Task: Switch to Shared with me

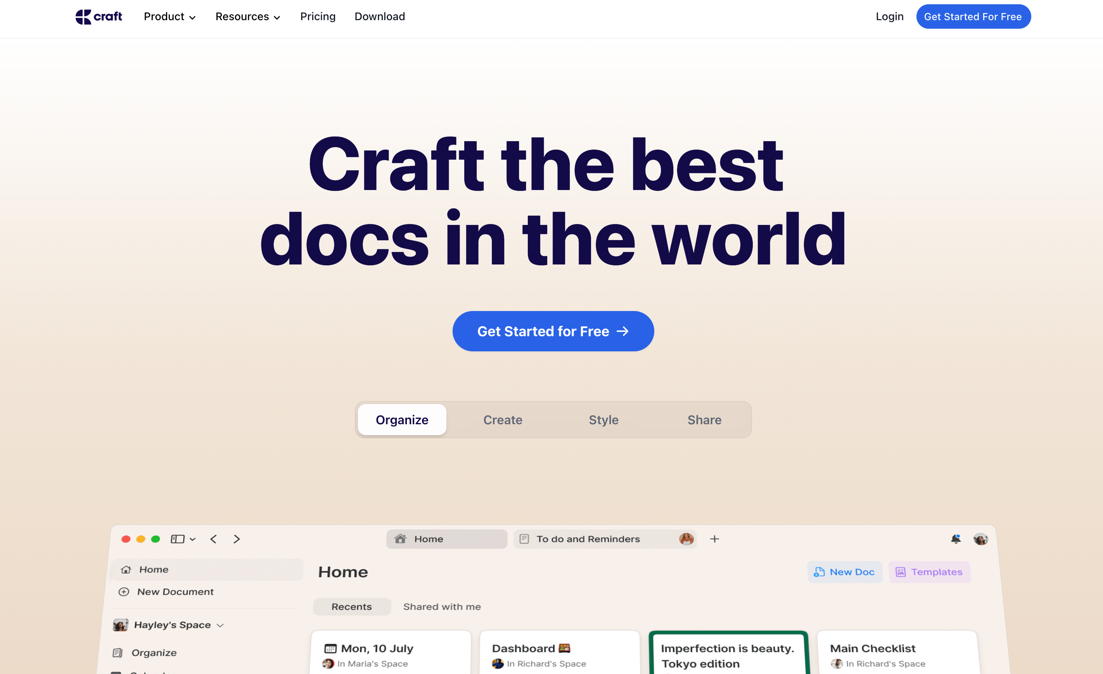Action: click(x=442, y=607)
